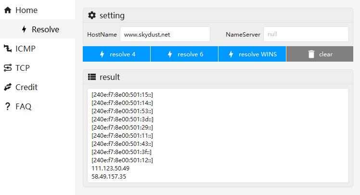Click the 111.123.50.49 result line
The width and height of the screenshot is (360, 195).
point(110,169)
